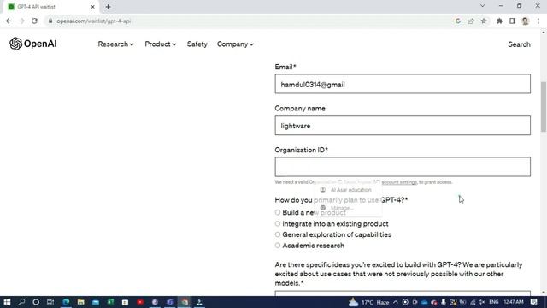This screenshot has width=547, height=308.
Task: Open the Mail app in taskbar
Action: [x=96, y=302]
